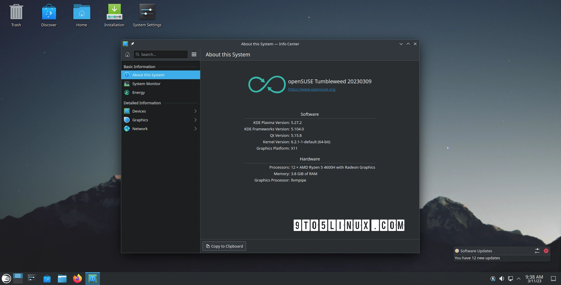561x285 pixels.
Task: Open the Devices information page
Action: [139, 111]
